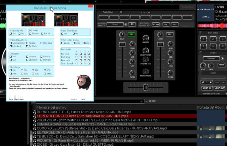
Task: Click left channel LOW EQ knob
Action: tap(132, 62)
